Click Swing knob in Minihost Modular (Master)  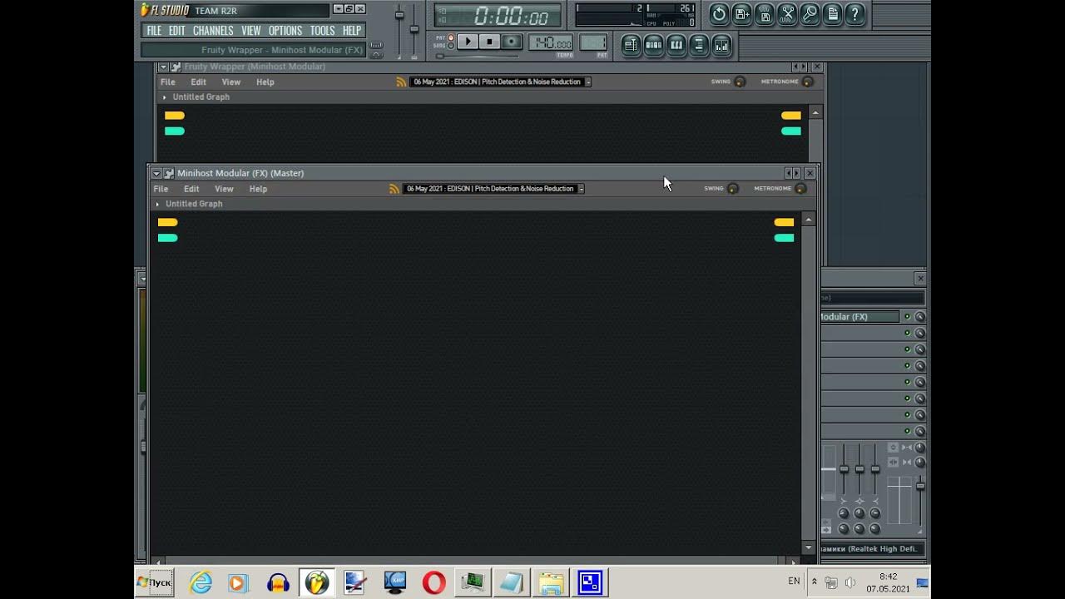(733, 189)
